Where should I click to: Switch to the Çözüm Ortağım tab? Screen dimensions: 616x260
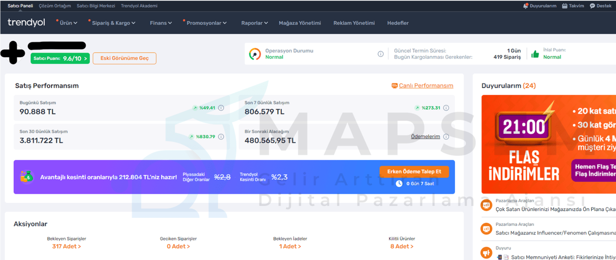55,6
